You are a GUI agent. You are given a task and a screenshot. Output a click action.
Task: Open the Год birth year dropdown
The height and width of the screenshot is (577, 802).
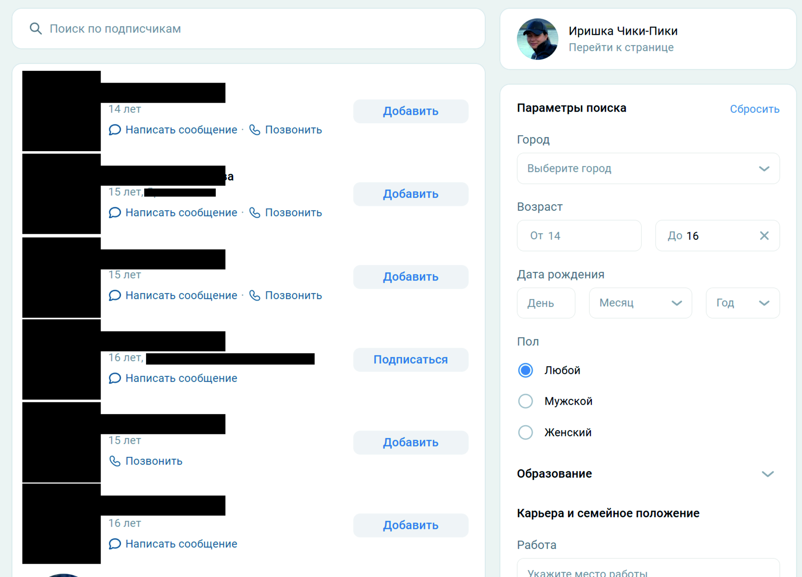pyautogui.click(x=742, y=303)
